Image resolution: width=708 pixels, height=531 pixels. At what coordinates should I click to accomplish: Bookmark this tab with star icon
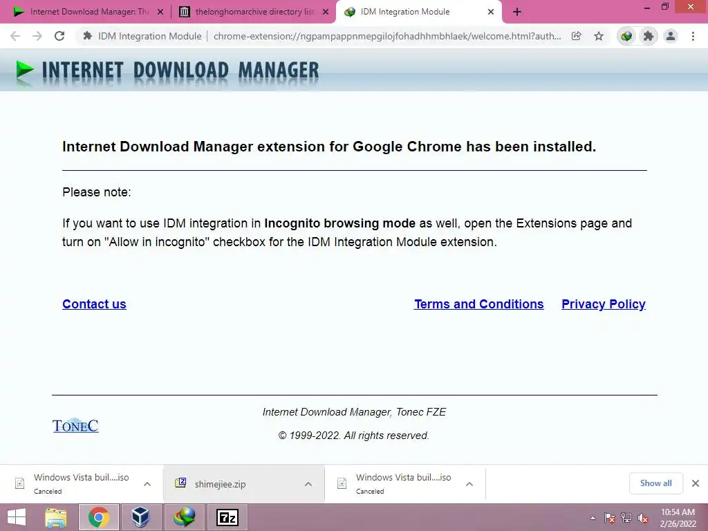599,36
